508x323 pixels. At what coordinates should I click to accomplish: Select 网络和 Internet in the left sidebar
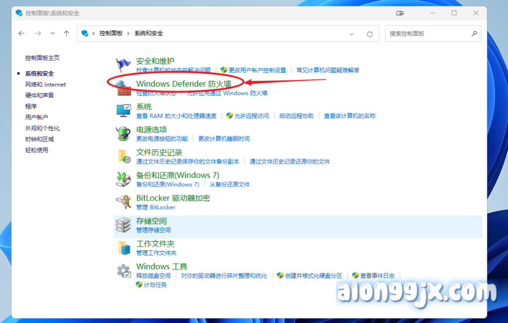pyautogui.click(x=46, y=85)
